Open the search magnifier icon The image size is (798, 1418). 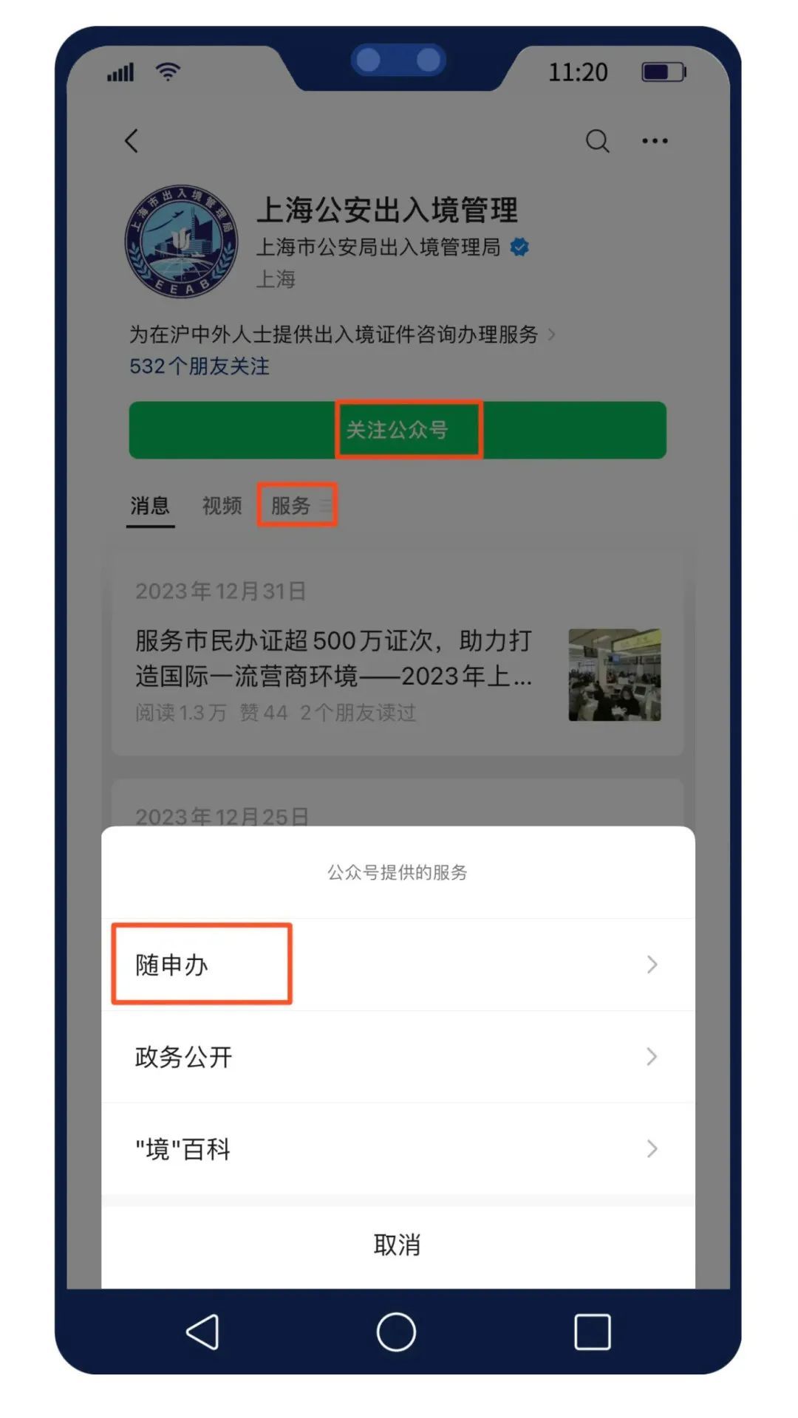[597, 140]
